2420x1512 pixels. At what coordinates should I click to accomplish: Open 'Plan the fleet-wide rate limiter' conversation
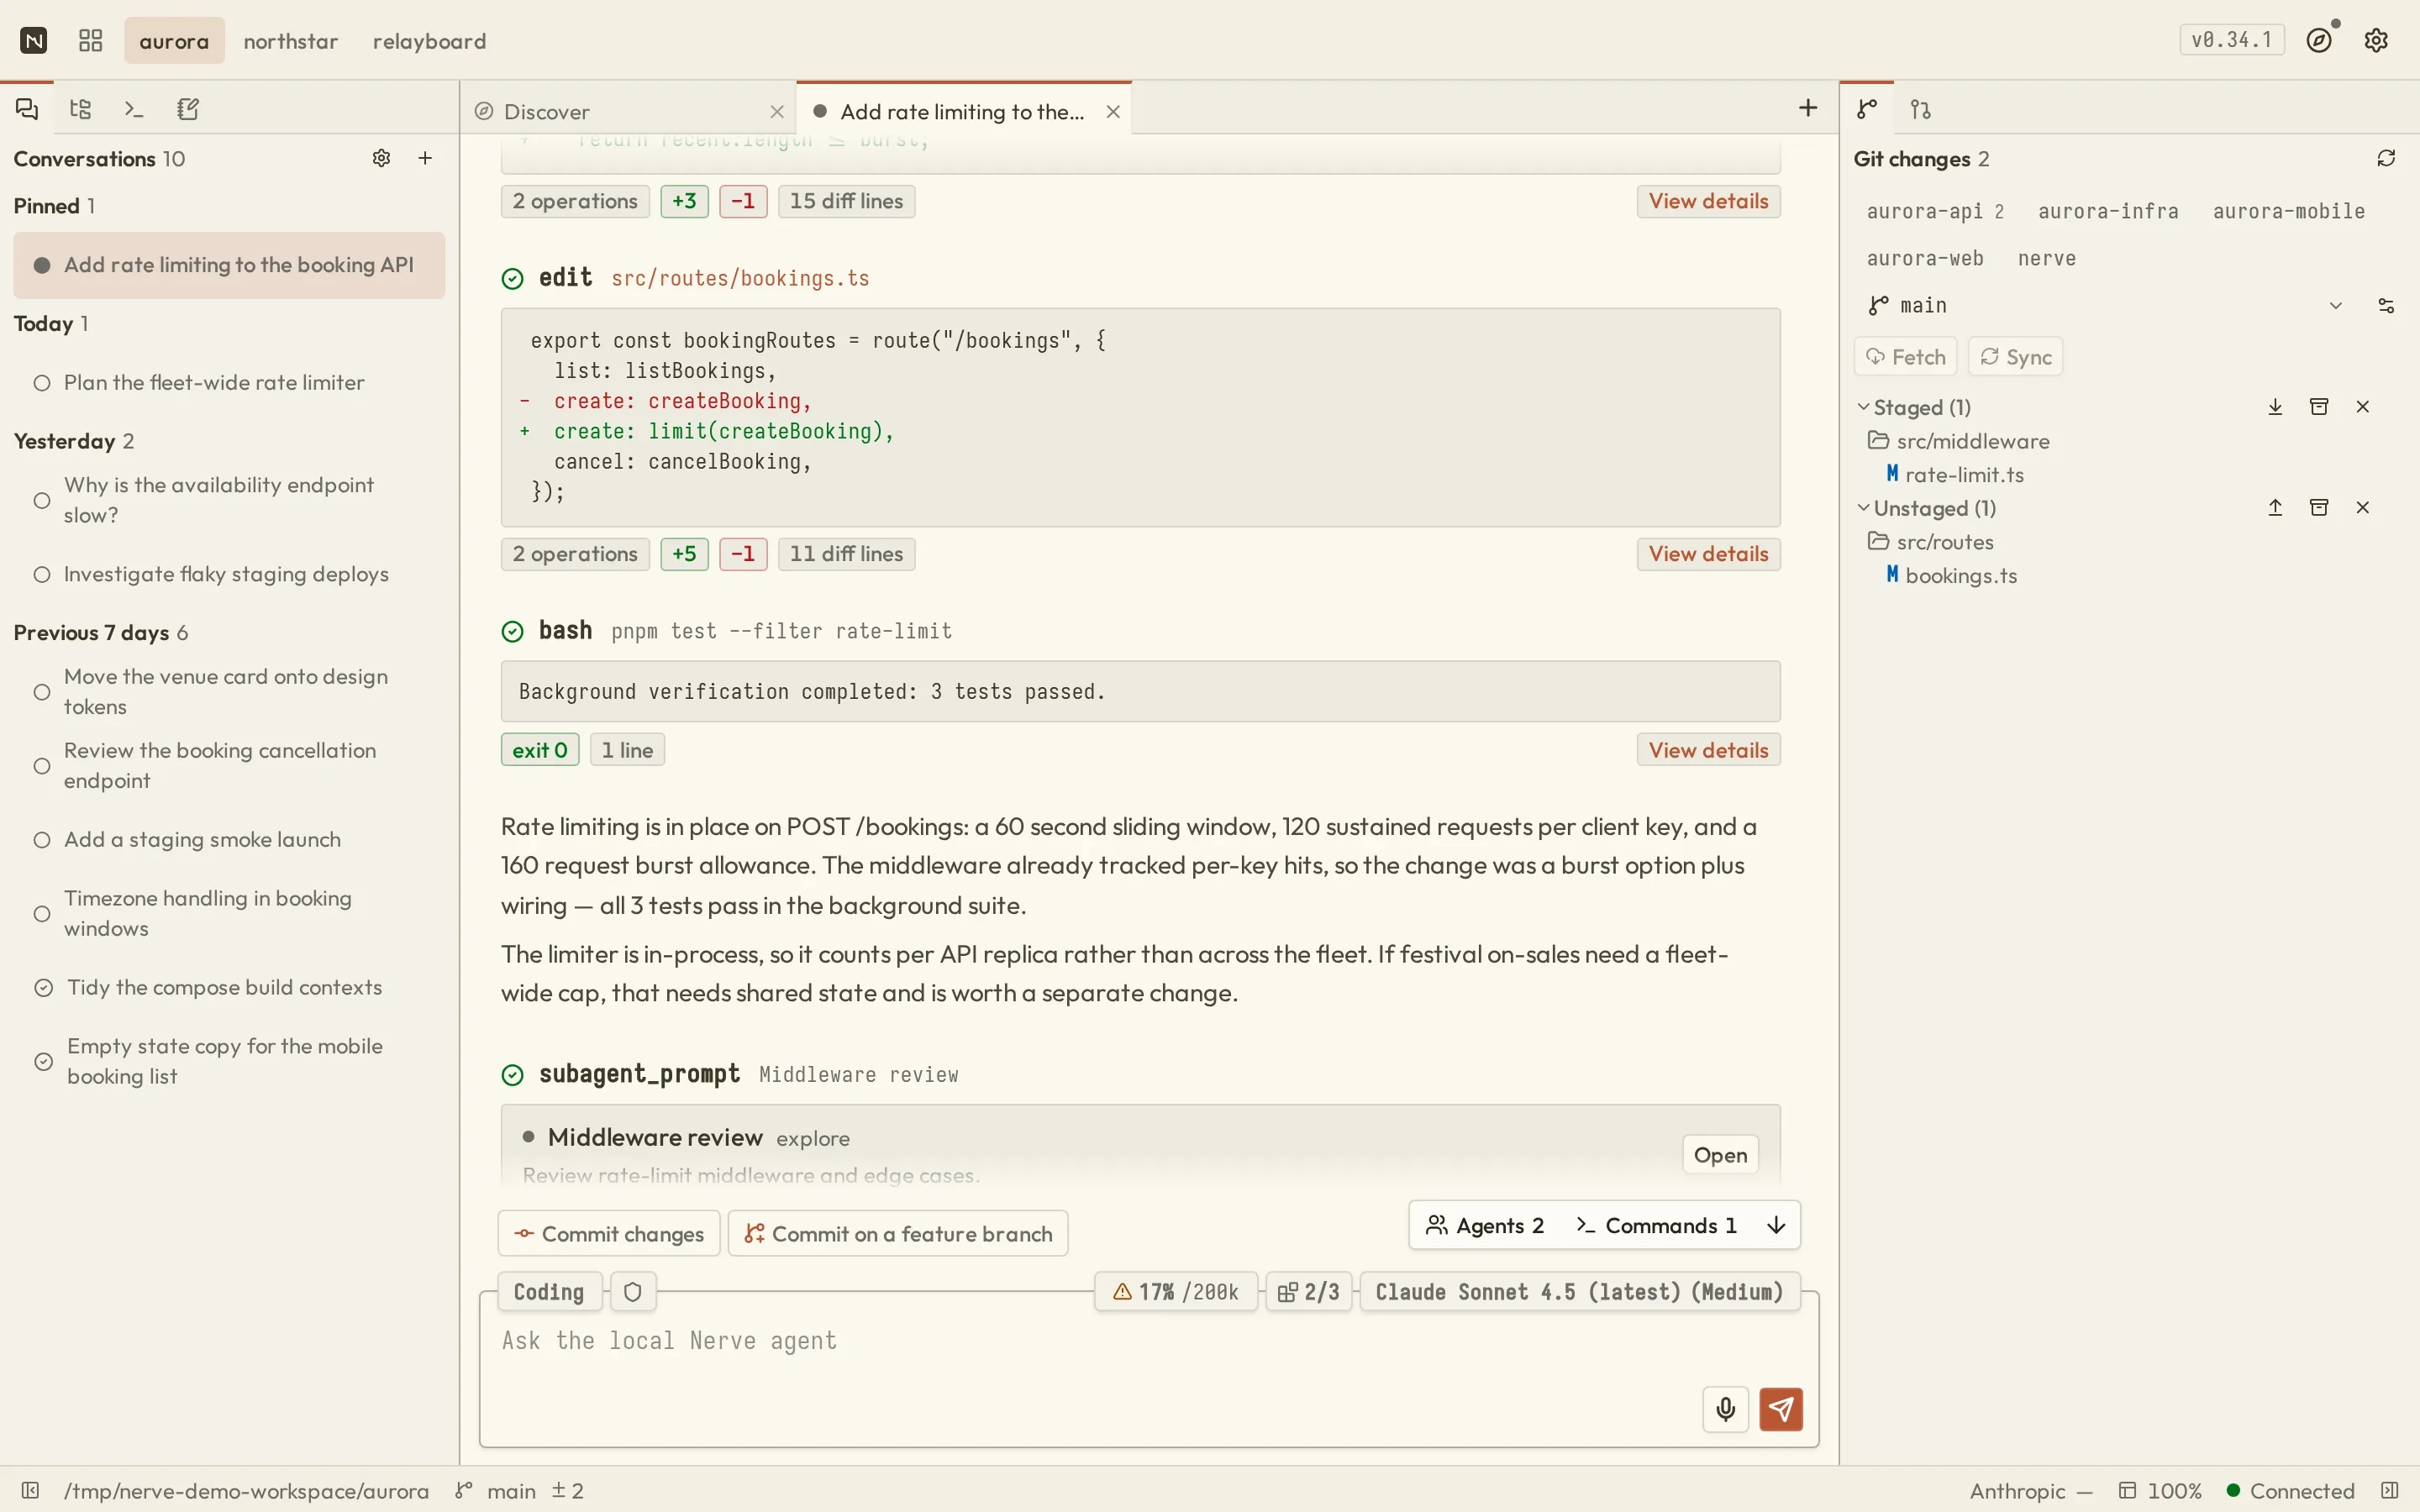tap(229, 382)
